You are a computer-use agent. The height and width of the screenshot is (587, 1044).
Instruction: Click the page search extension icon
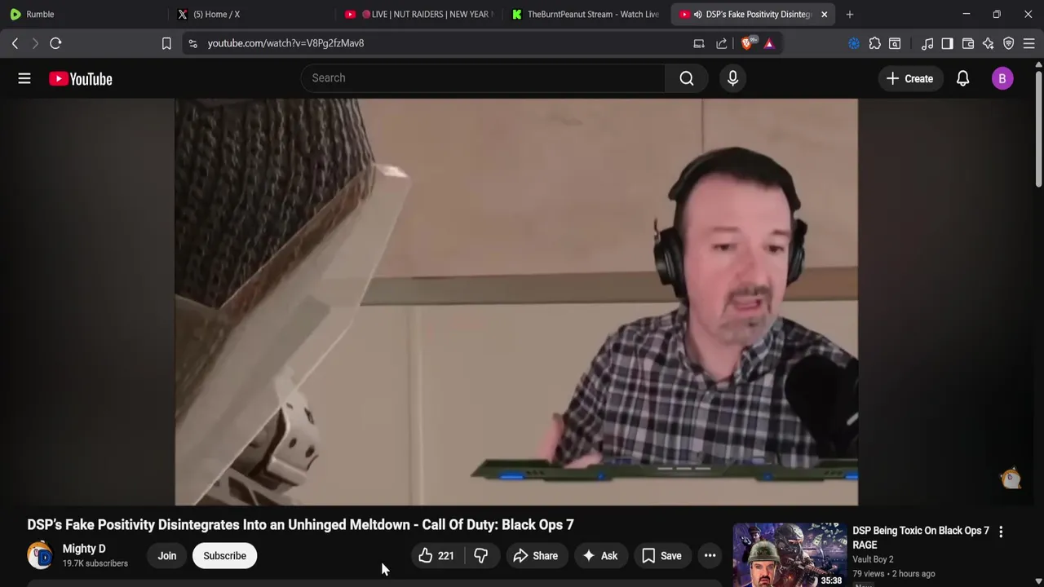(895, 43)
